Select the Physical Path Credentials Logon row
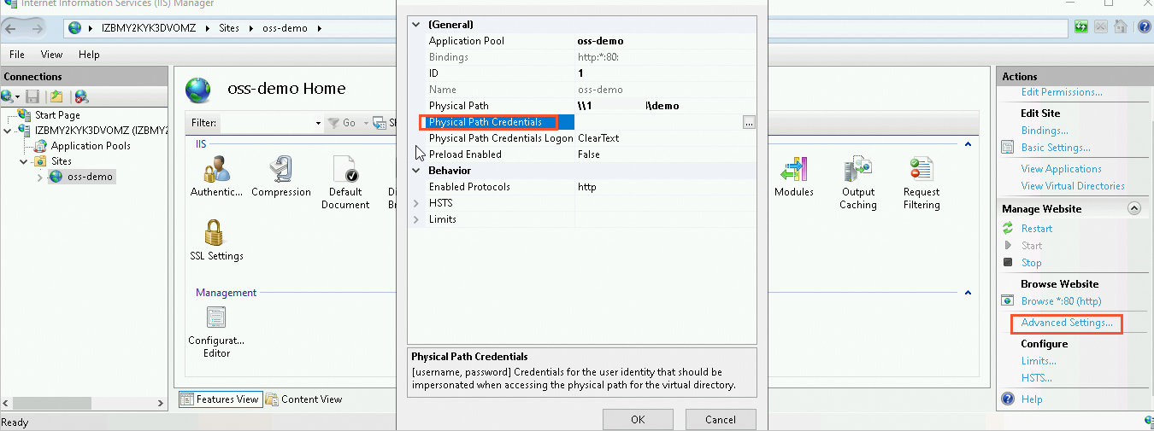This screenshot has width=1154, height=431. pos(583,138)
